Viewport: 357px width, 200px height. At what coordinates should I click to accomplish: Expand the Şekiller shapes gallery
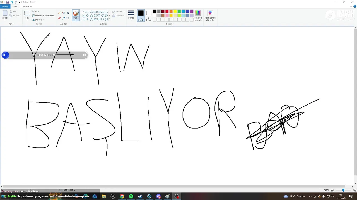(x=110, y=19)
